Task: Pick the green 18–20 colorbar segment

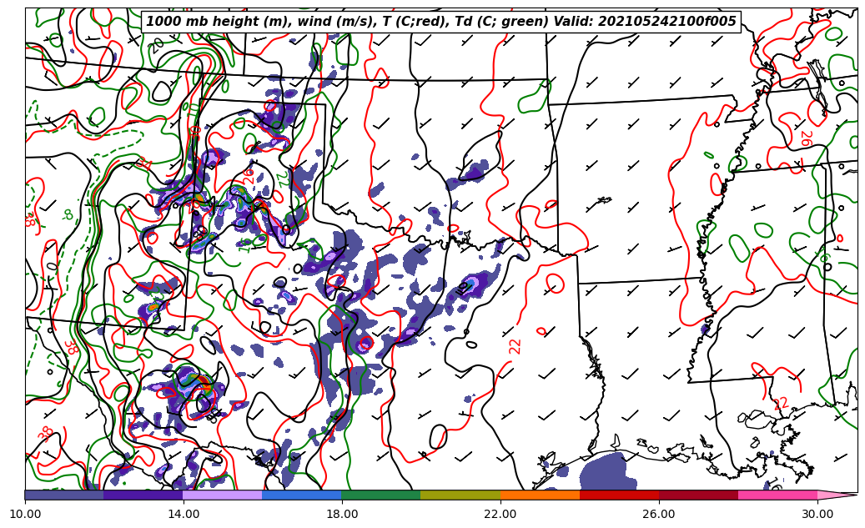Action: point(381,495)
